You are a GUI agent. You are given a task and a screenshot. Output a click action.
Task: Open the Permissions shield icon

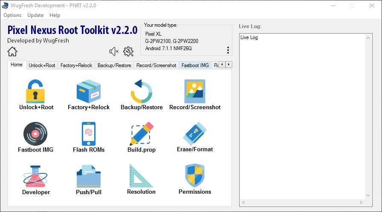(x=195, y=175)
